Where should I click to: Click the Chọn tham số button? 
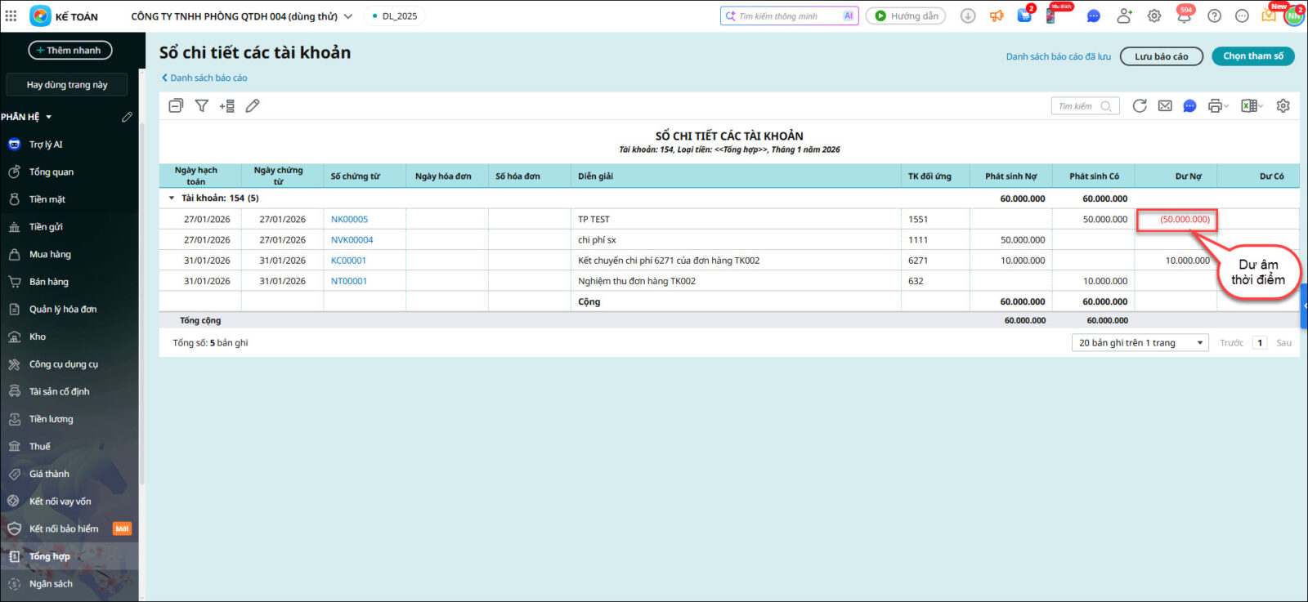coord(1252,56)
